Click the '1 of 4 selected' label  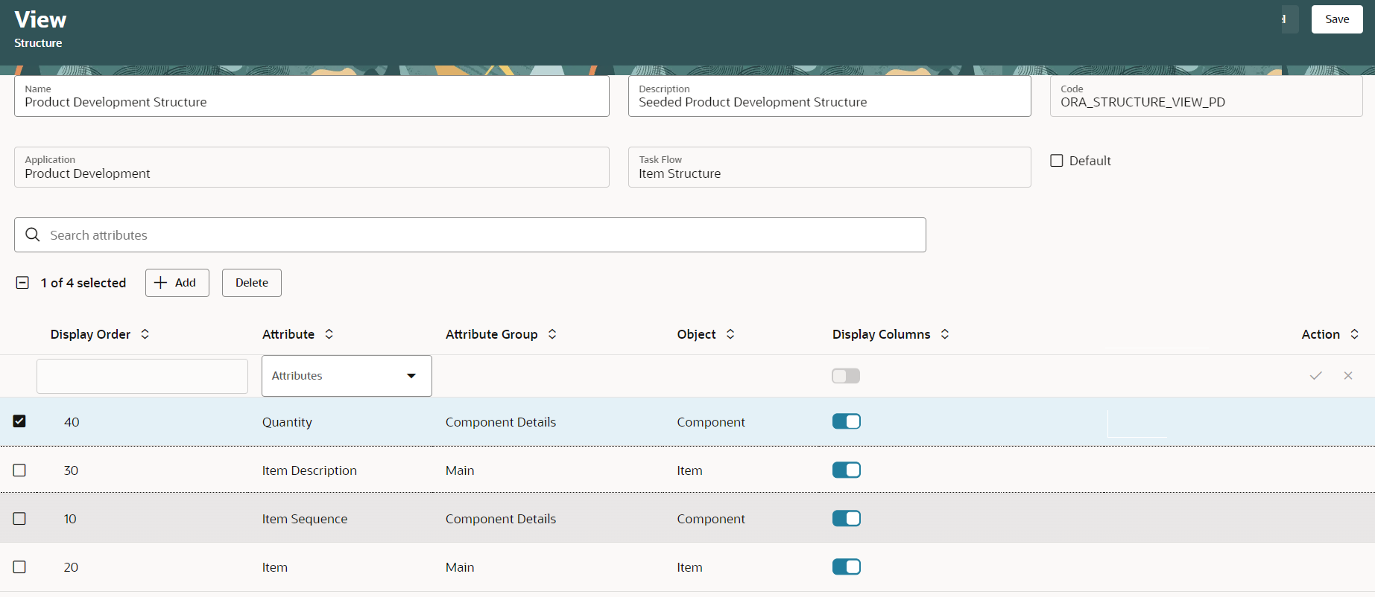[x=83, y=283]
